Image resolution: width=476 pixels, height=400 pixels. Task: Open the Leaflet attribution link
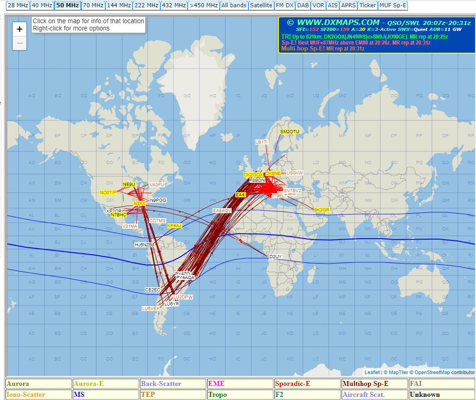[x=372, y=372]
